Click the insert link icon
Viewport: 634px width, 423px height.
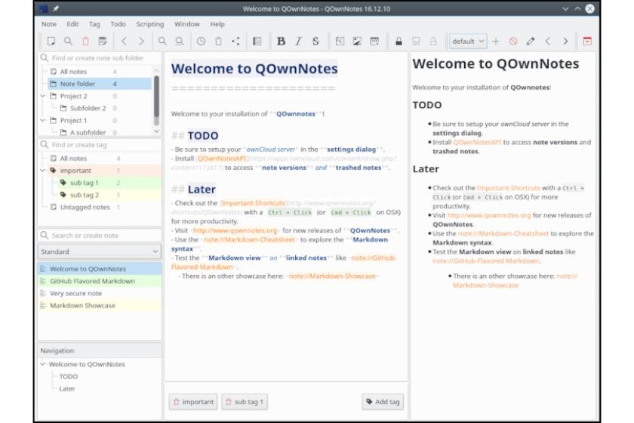point(340,41)
